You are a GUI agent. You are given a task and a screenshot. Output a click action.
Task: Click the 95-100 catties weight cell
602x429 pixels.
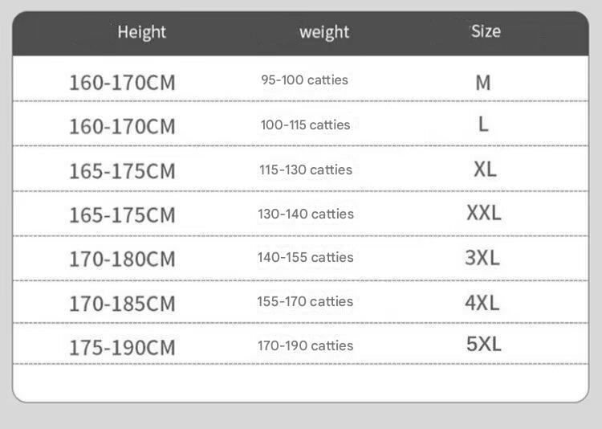[304, 80]
